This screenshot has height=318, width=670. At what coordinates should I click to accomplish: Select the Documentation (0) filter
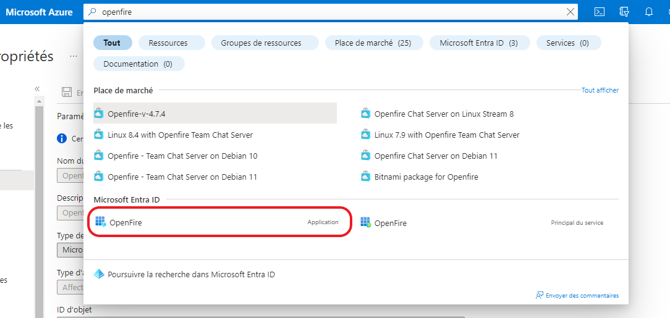138,64
